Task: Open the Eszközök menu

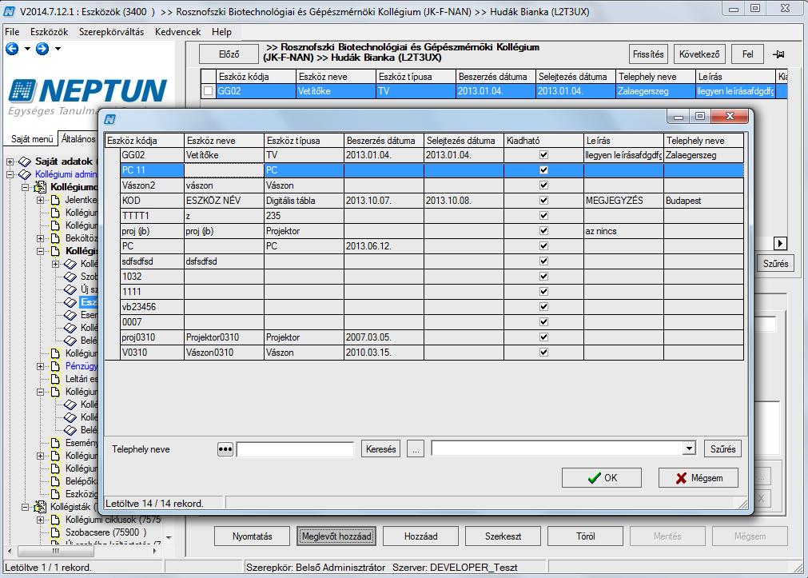Action: (49, 32)
